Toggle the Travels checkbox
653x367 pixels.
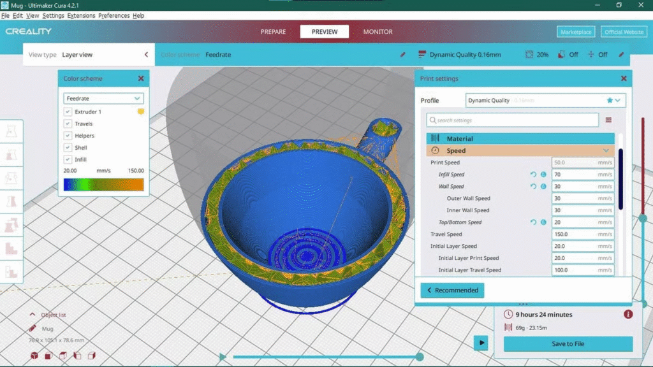[68, 124]
